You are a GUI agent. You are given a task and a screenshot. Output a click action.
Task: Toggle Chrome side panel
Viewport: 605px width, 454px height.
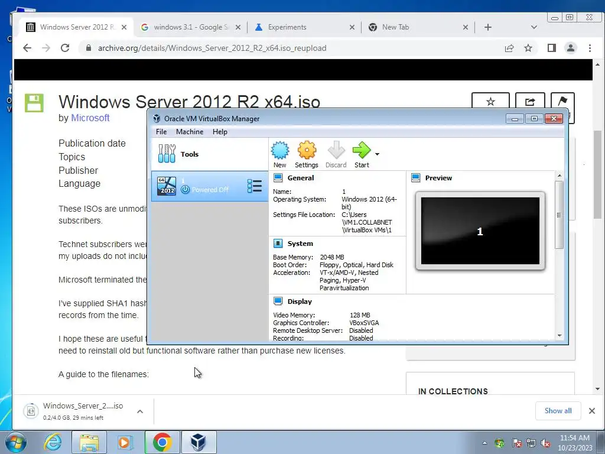pyautogui.click(x=552, y=48)
